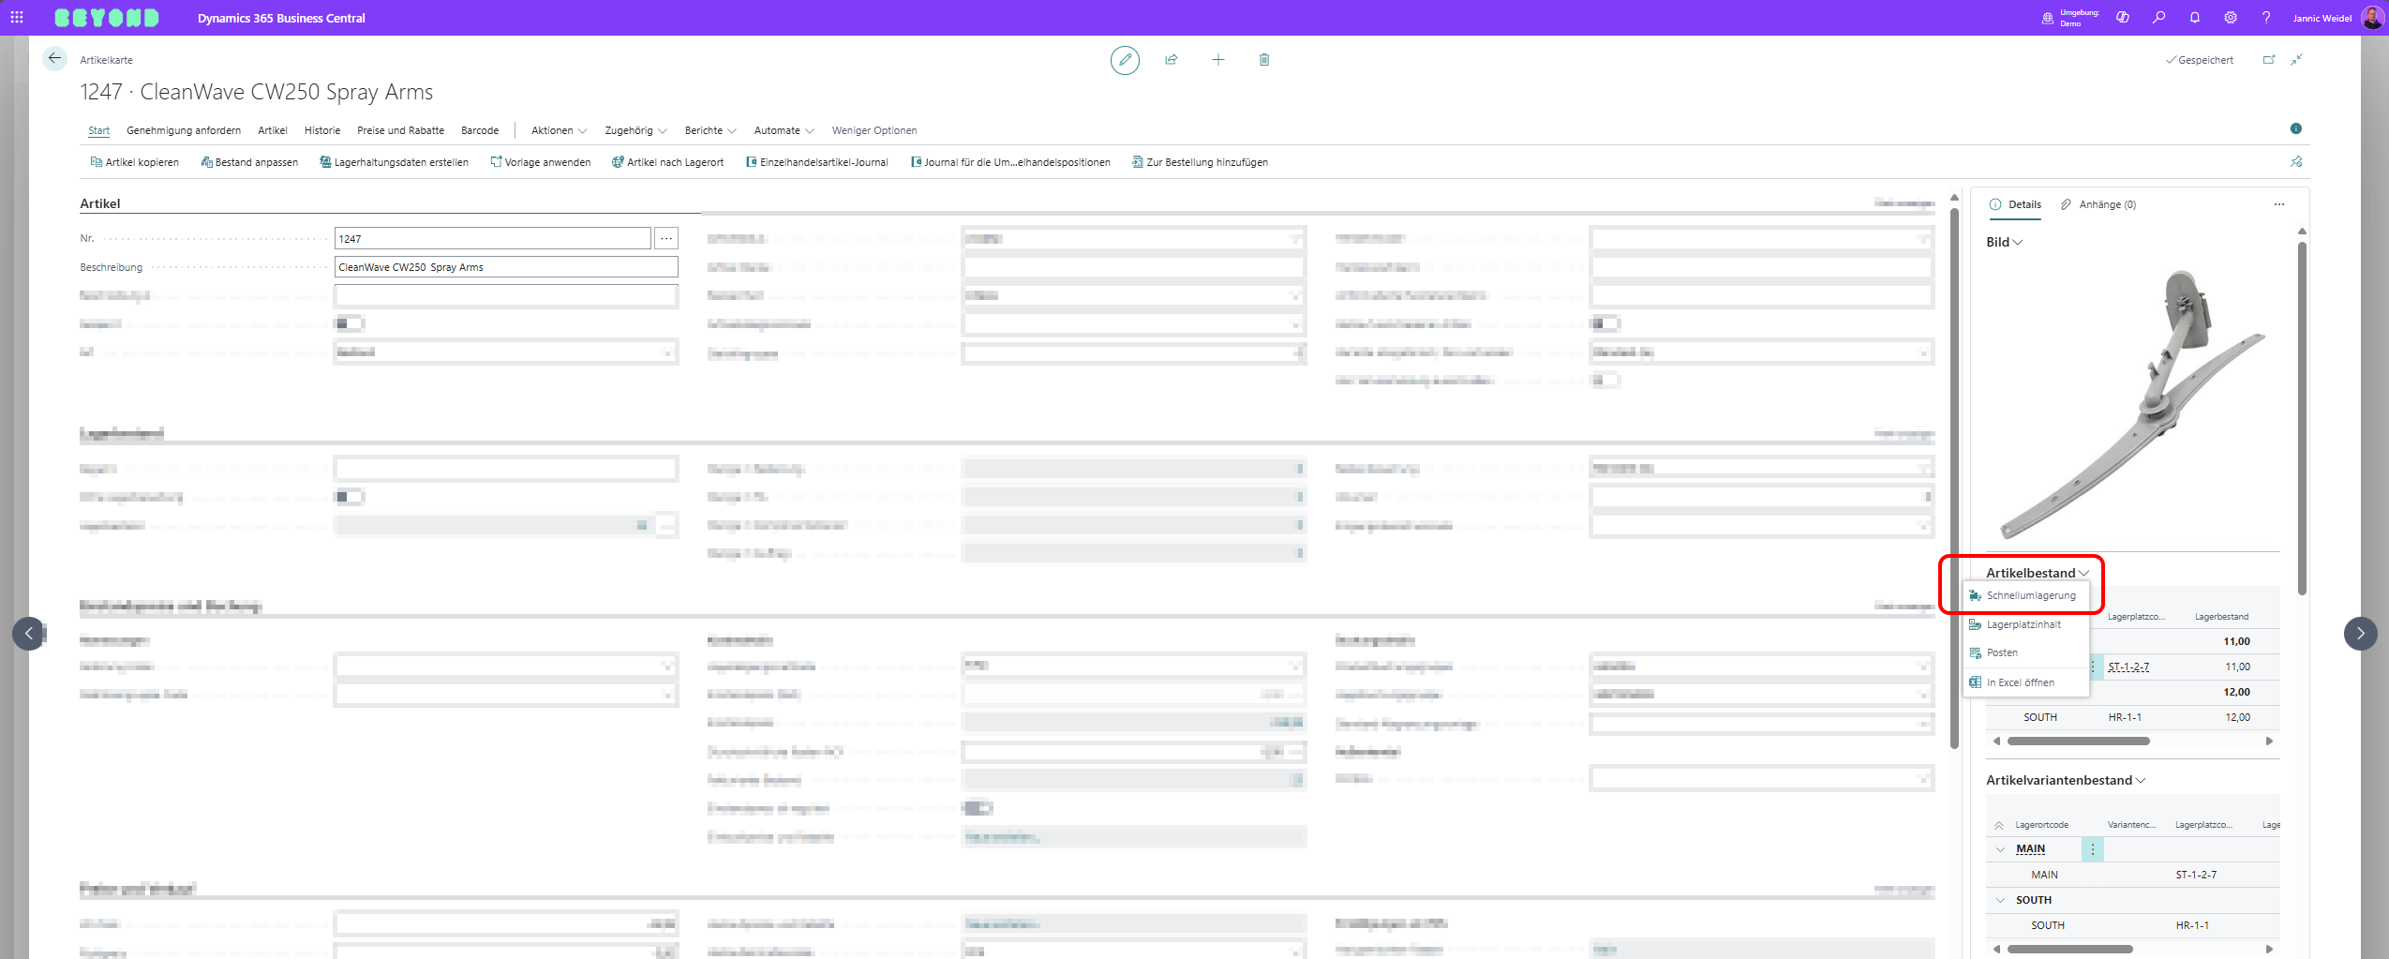Collapse the Artikelvariantenbestand section
2389x959 pixels.
click(2065, 780)
